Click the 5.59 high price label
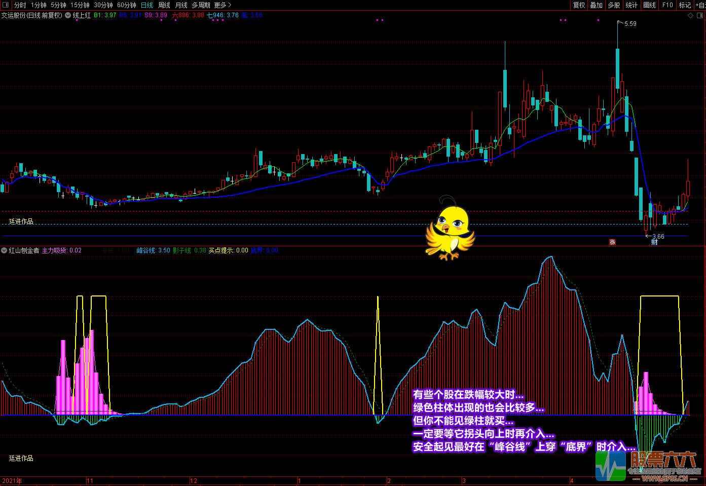The image size is (706, 486). coord(630,24)
